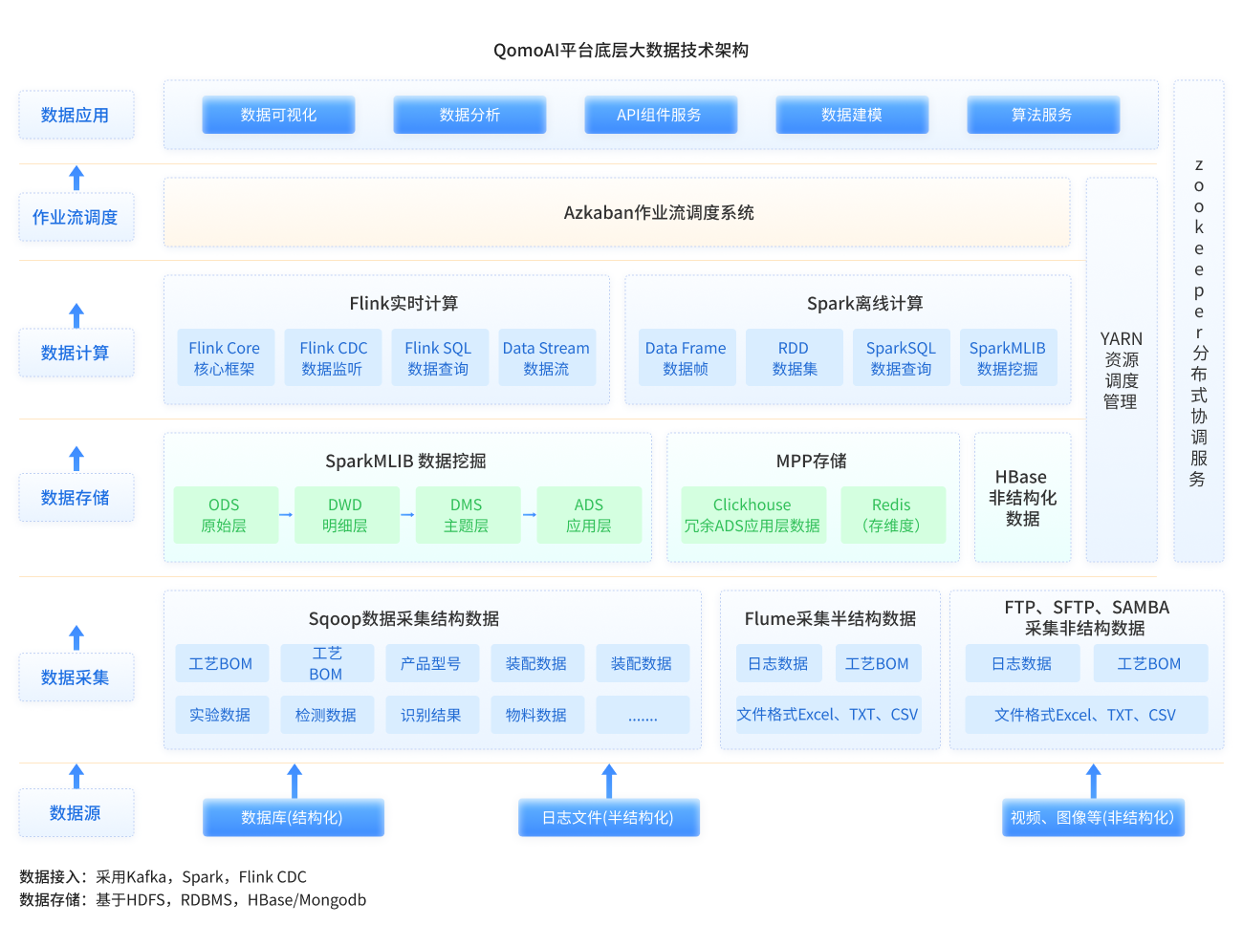1243x946 pixels.
Task: Click the 日志文件(半结构化) source button
Action: (608, 818)
